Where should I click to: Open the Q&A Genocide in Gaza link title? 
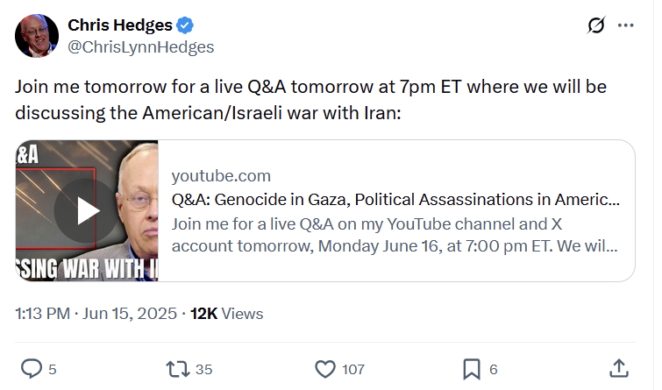395,199
